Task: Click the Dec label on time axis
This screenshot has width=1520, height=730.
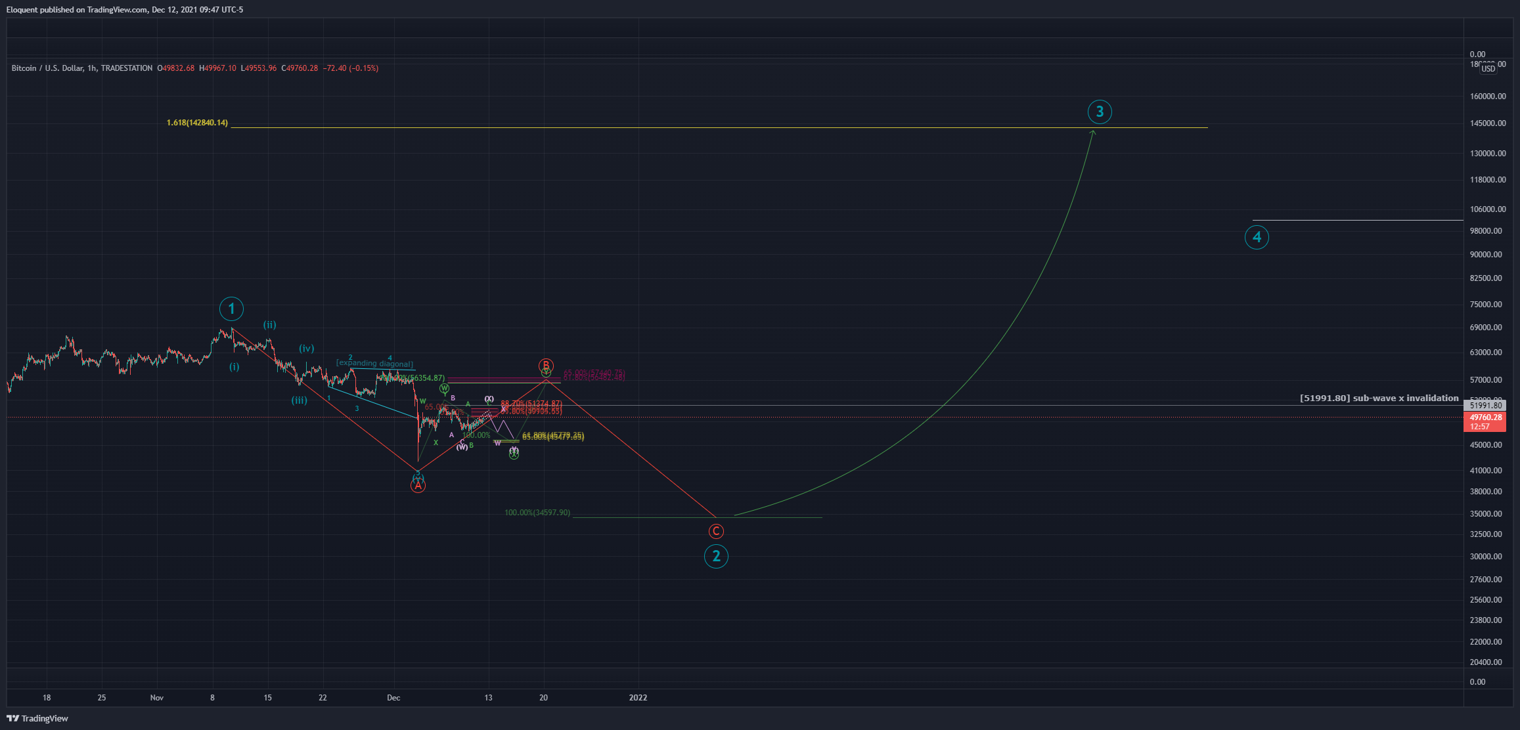Action: [393, 698]
